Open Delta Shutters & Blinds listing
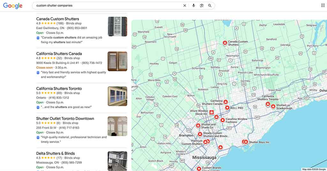327x171 pixels. (x=56, y=153)
